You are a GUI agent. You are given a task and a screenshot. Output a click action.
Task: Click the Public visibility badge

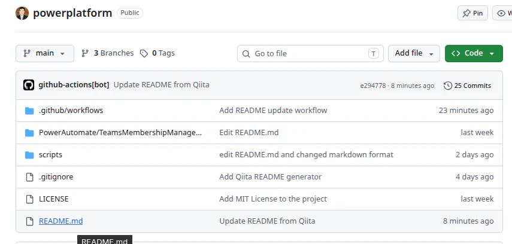pos(130,13)
